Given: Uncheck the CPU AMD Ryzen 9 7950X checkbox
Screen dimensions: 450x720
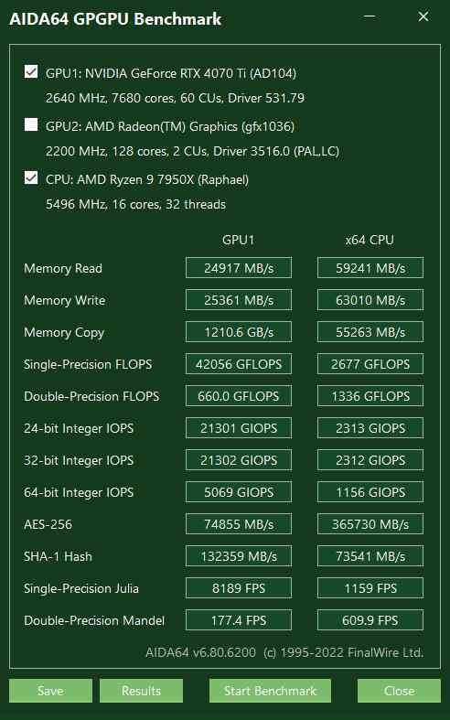Looking at the screenshot, I should (x=31, y=177).
